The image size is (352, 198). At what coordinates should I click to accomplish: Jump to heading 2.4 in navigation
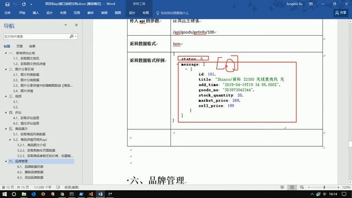(23, 91)
